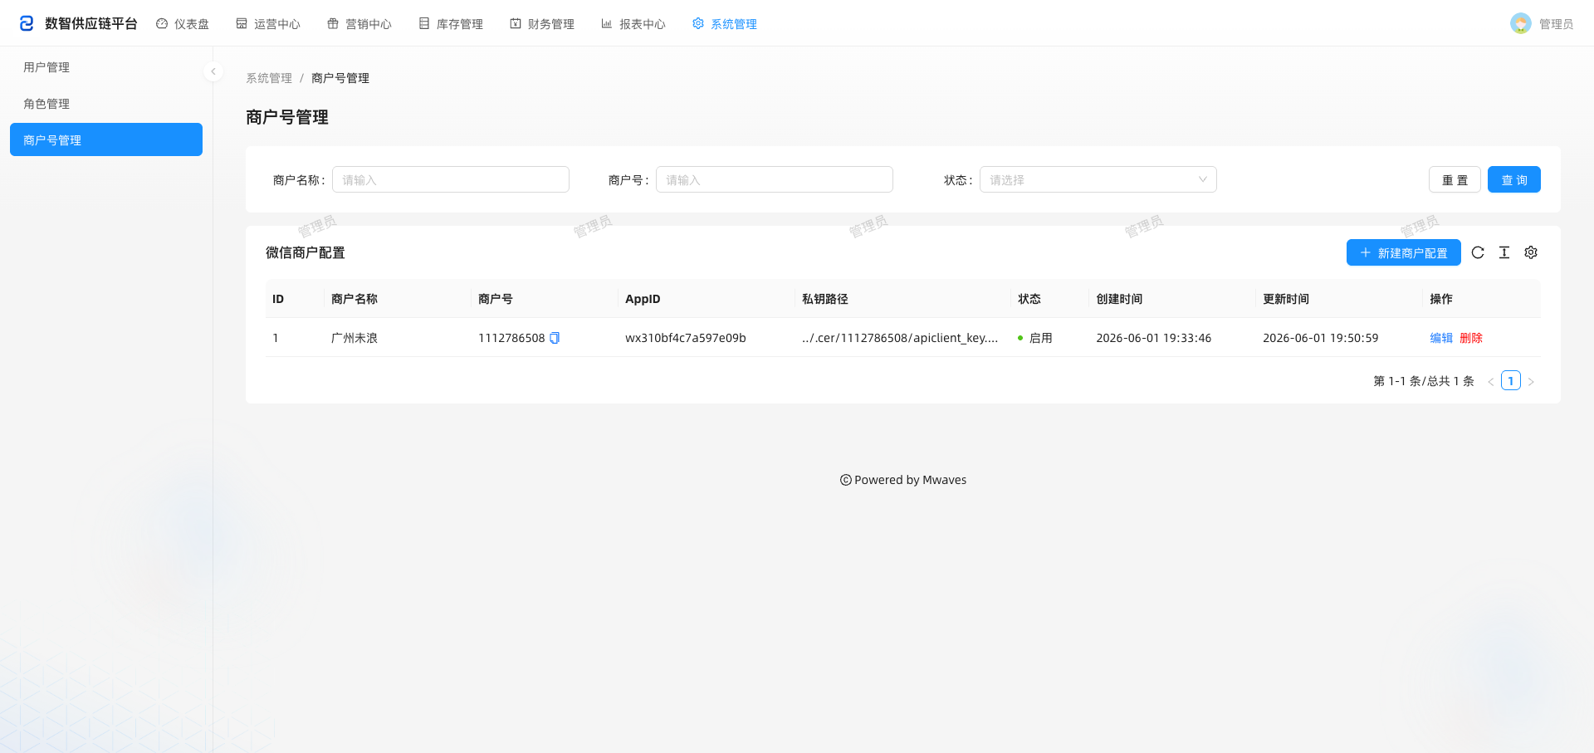This screenshot has width=1594, height=753.
Task: Select 商户号管理 in sidebar
Action: coord(106,139)
